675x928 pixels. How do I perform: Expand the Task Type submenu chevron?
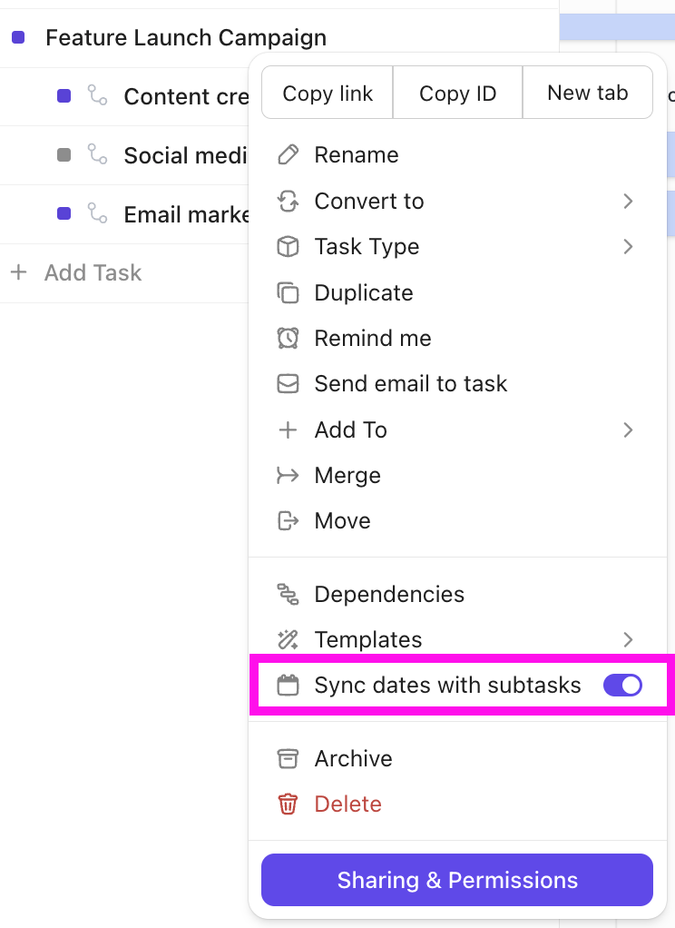coord(628,247)
